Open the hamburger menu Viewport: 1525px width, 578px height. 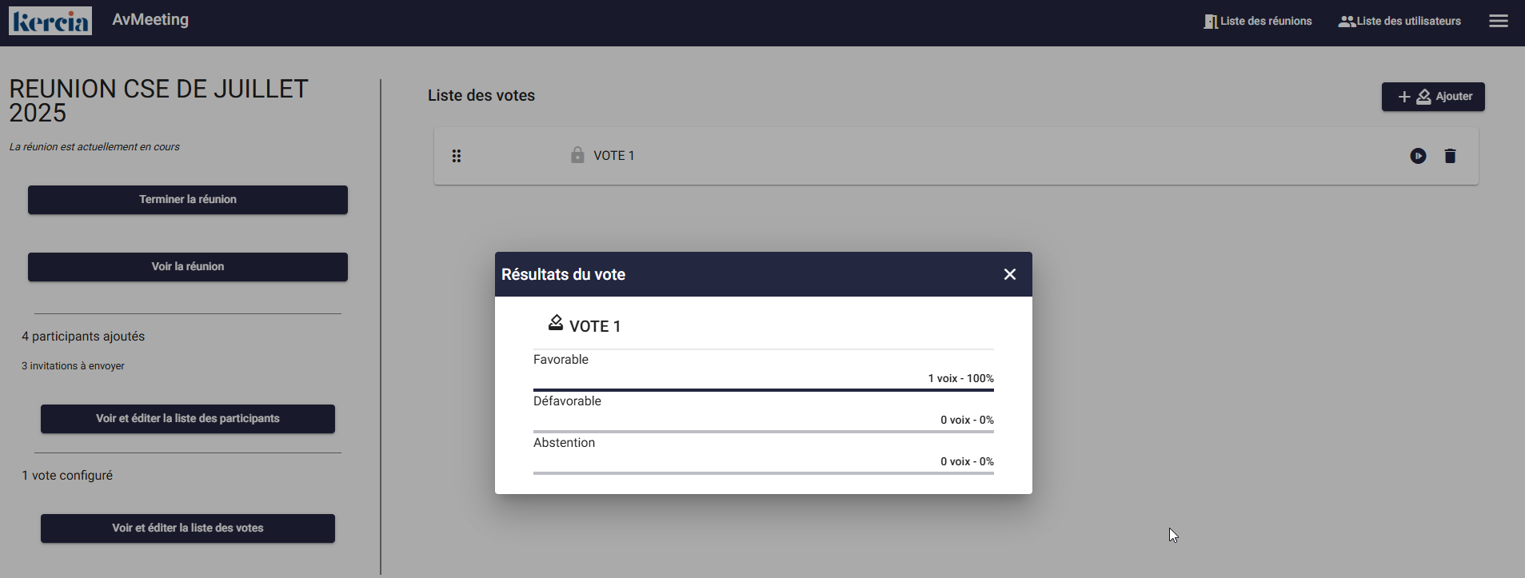coord(1498,22)
